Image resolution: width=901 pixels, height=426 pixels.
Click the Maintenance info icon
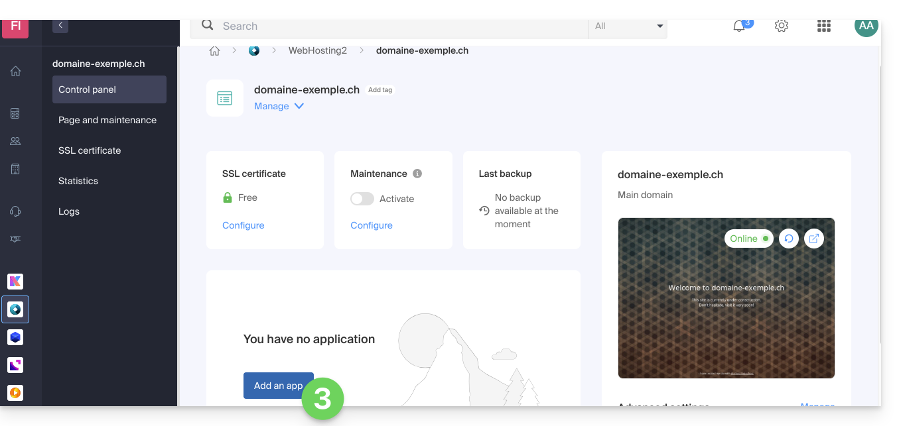click(x=417, y=174)
